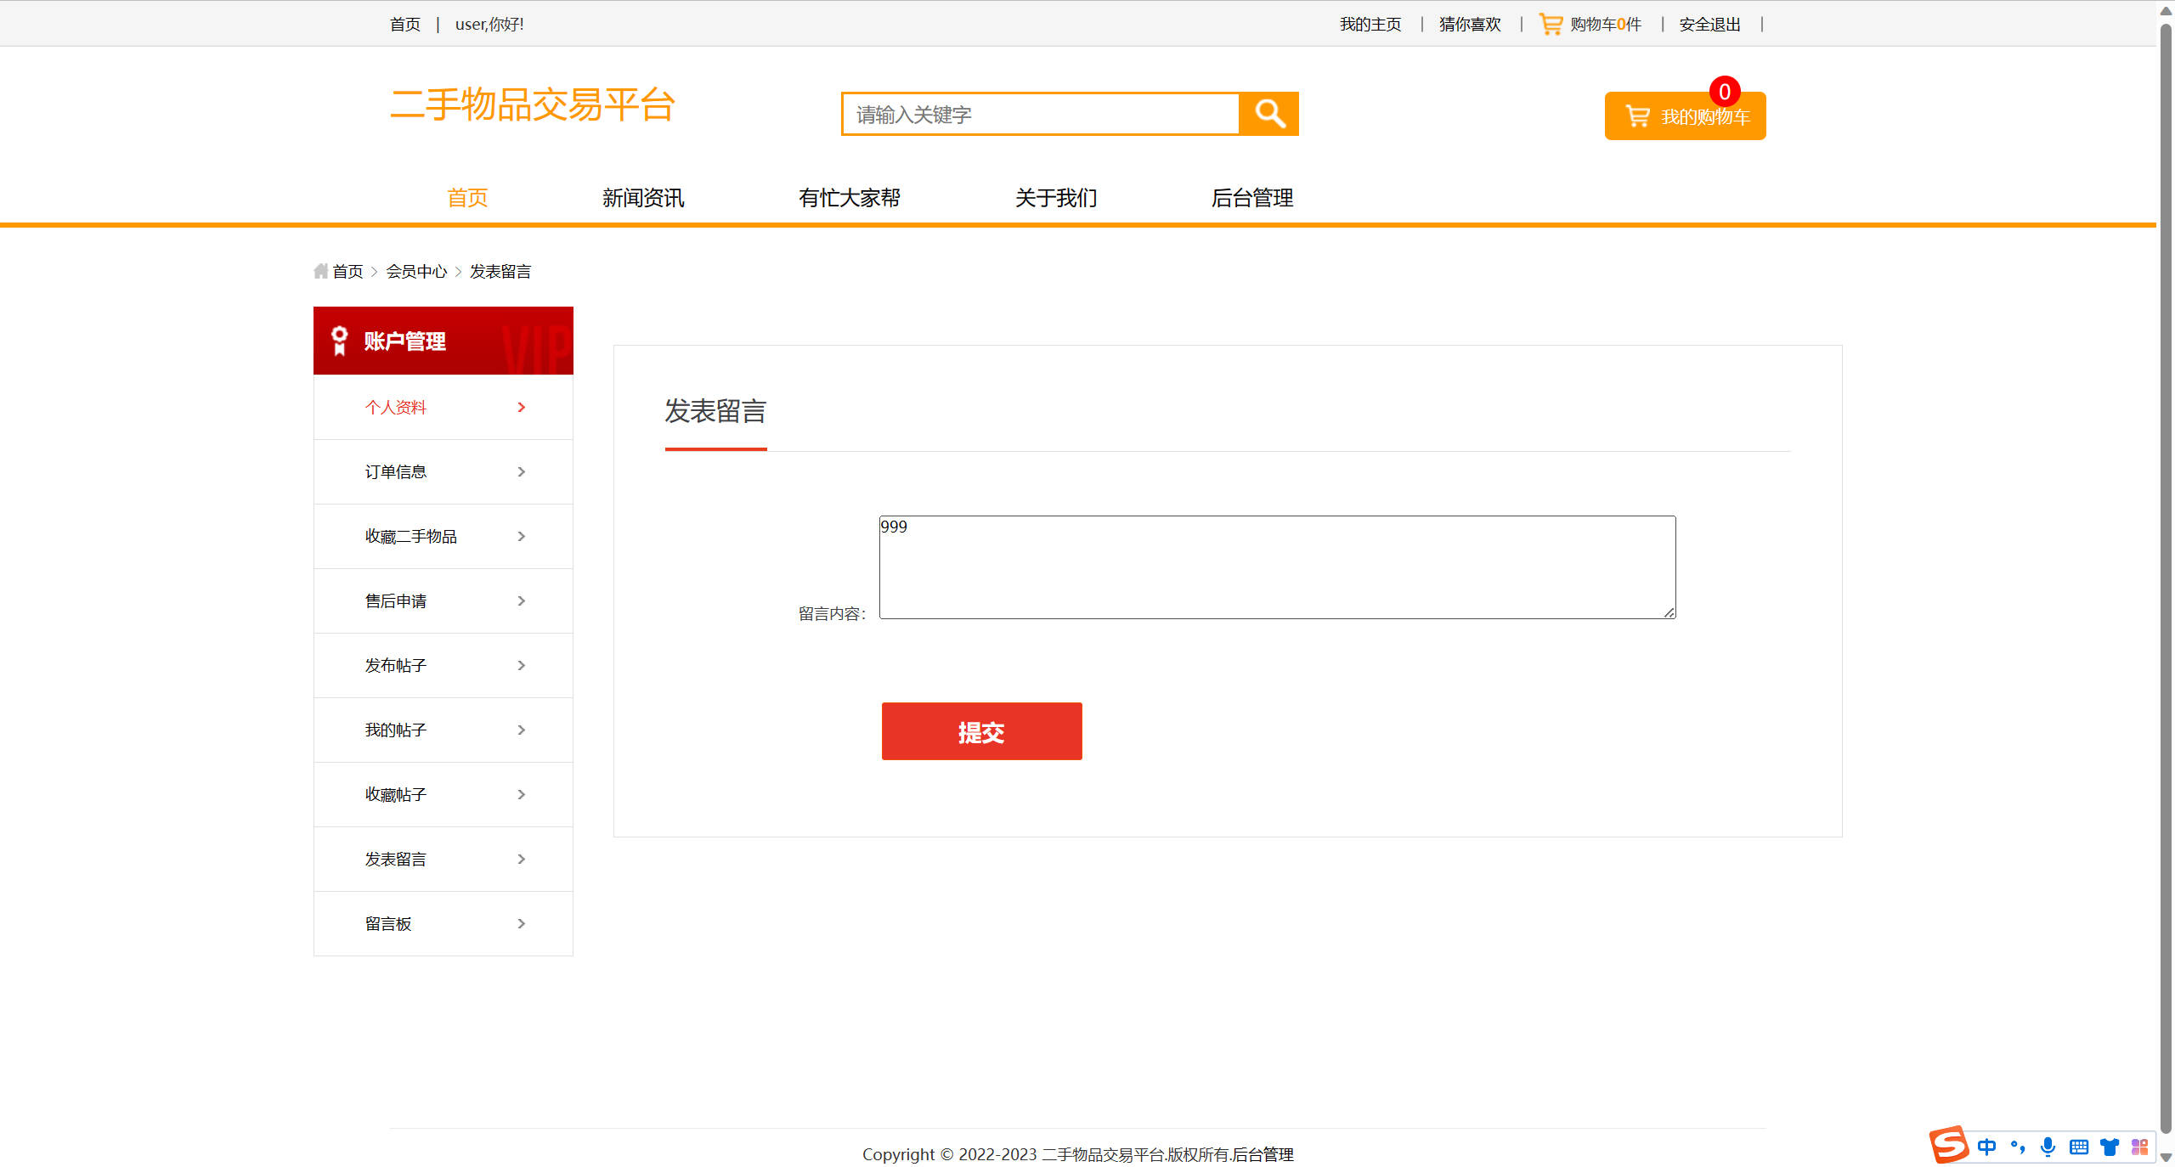Open Sogou voice input microphone

(x=2048, y=1147)
